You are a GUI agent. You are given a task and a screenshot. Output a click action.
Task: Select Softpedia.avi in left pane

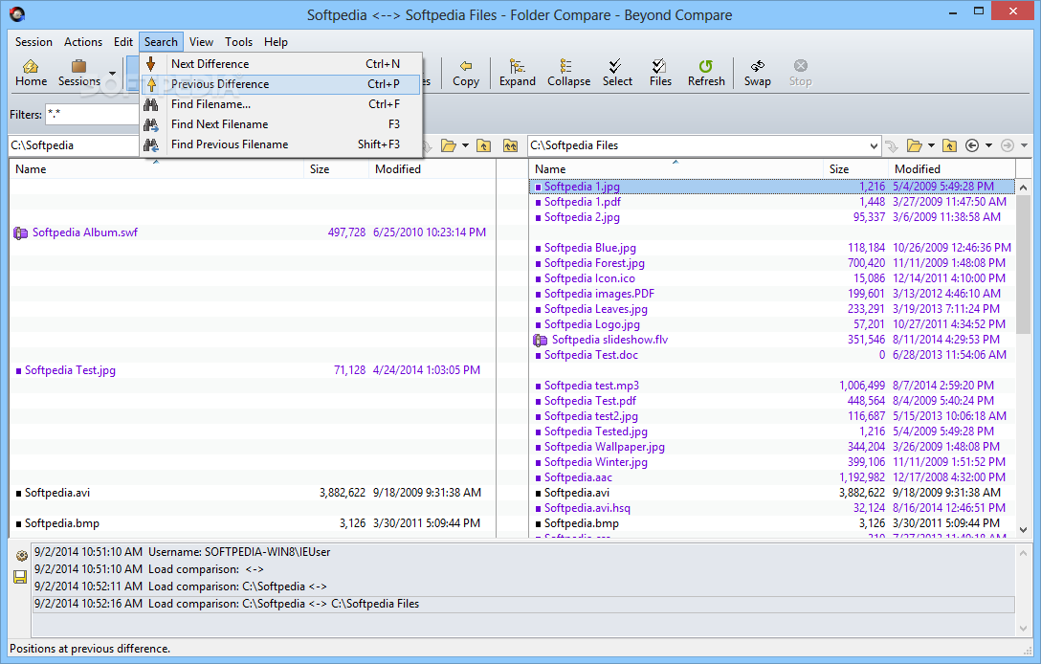click(x=253, y=493)
